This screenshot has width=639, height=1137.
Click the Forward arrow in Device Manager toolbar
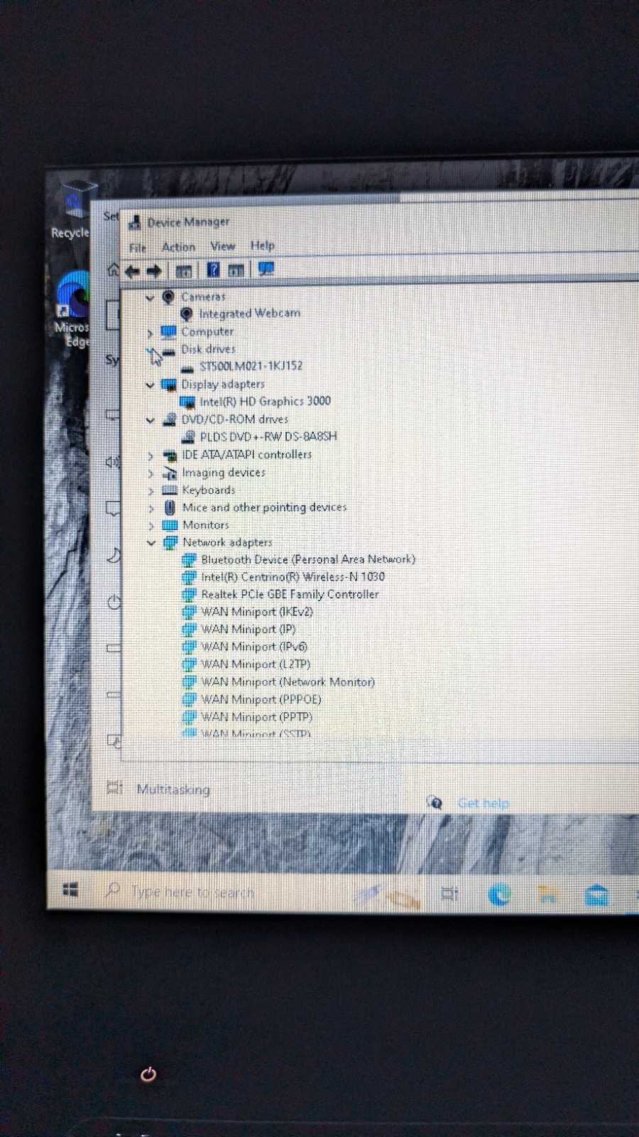[x=154, y=271]
